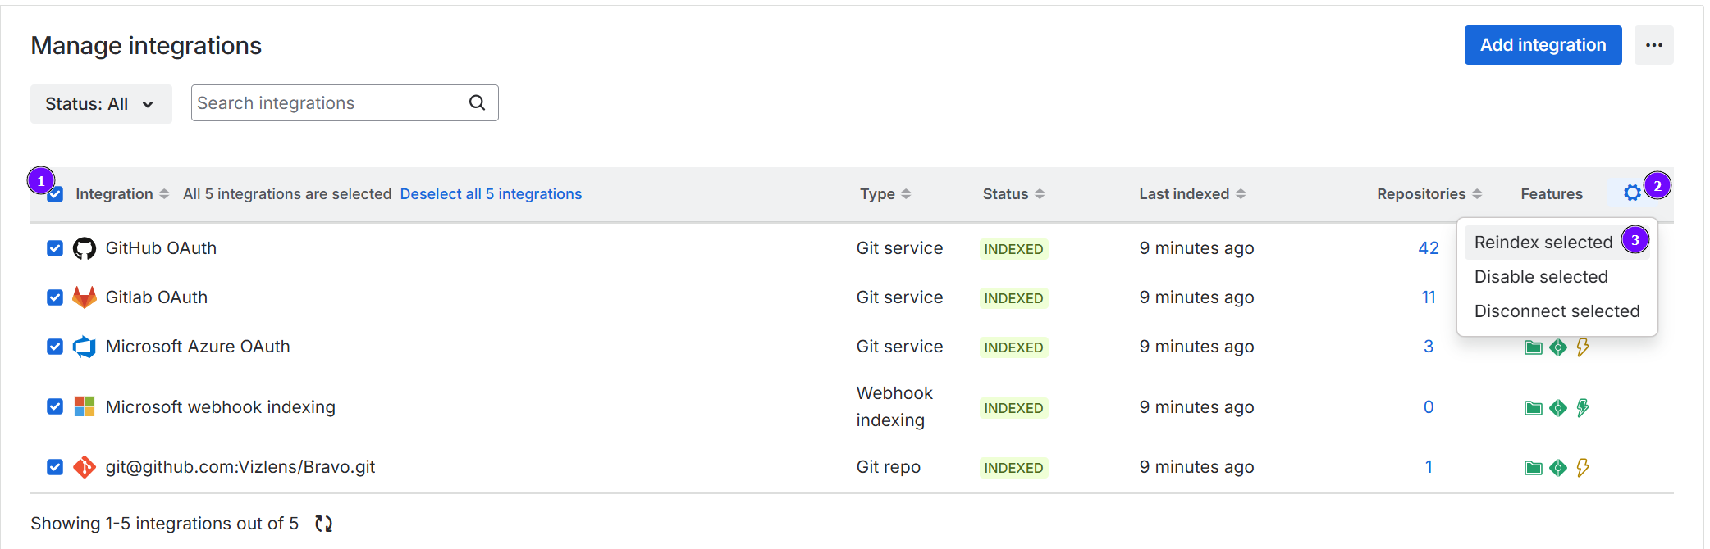Click the GitHub OAuth octocat icon
1710x549 pixels.
85,248
